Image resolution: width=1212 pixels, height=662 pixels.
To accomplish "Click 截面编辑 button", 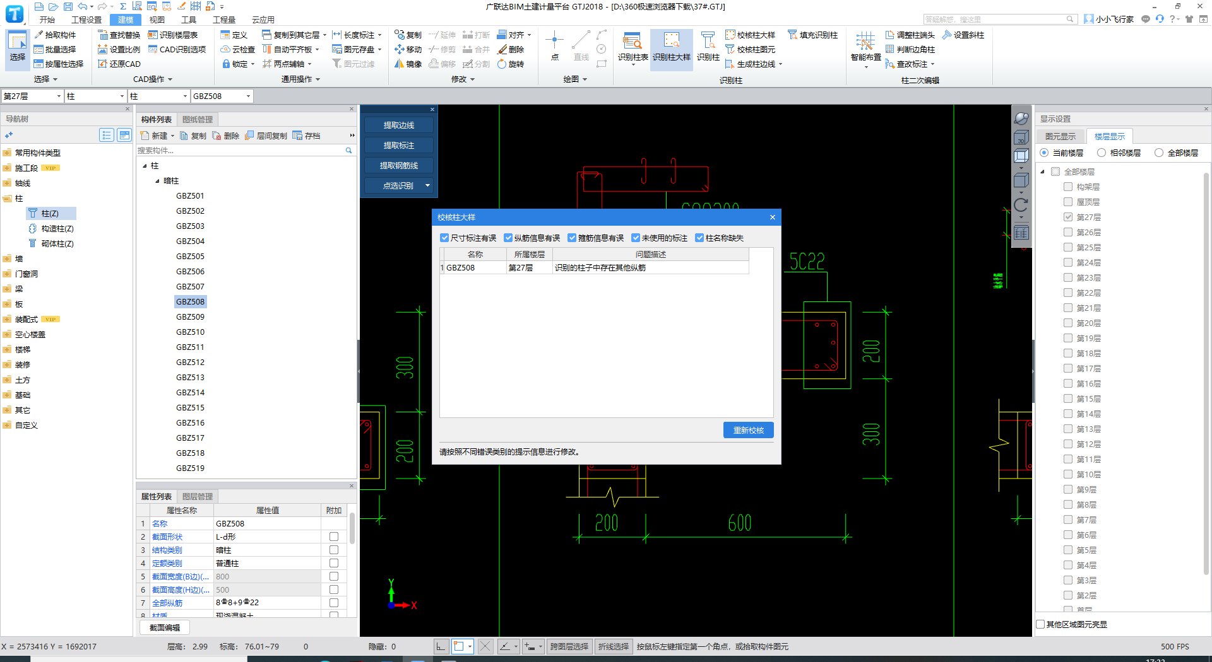I will click(165, 627).
